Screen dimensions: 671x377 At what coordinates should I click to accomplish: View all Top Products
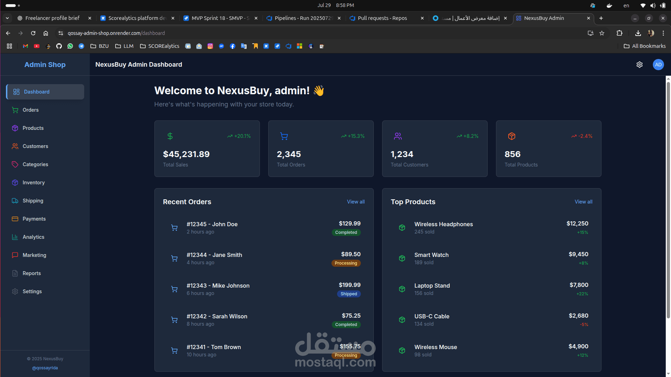pyautogui.click(x=583, y=202)
